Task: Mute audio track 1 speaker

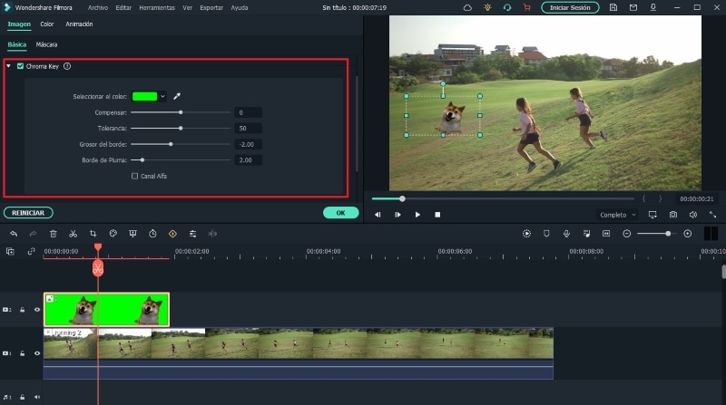Action: tap(37, 397)
